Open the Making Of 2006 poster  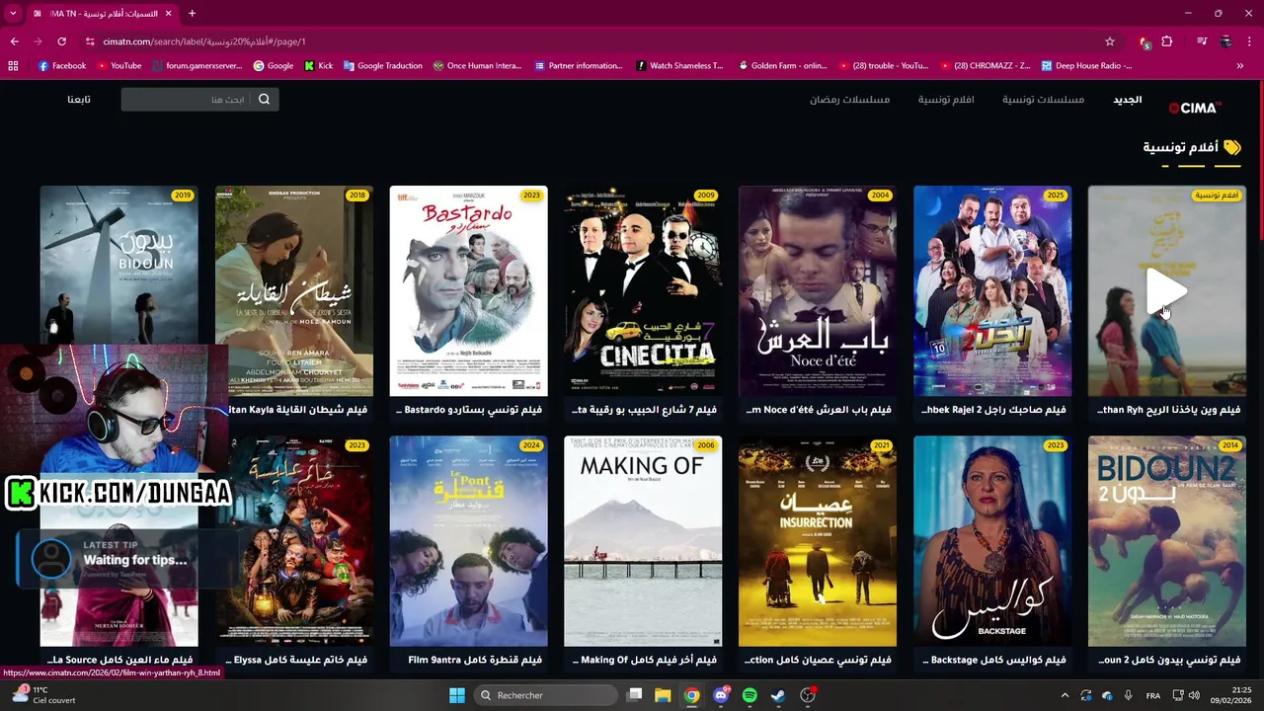(x=643, y=541)
